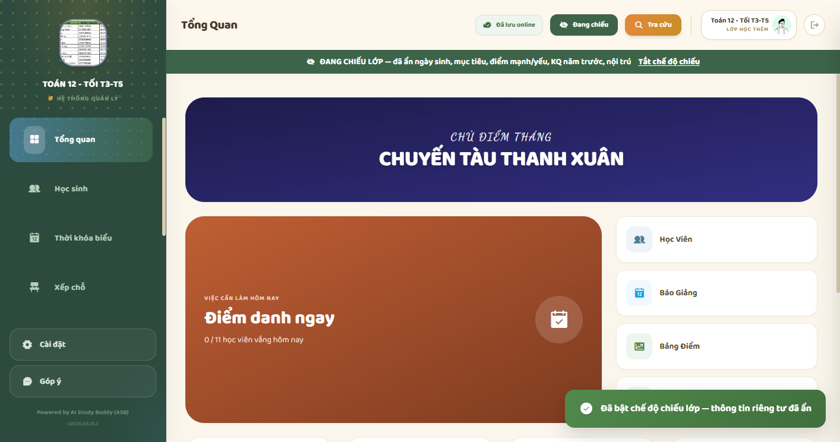Open the Tra cứu search button
The height and width of the screenshot is (442, 840).
653,25
